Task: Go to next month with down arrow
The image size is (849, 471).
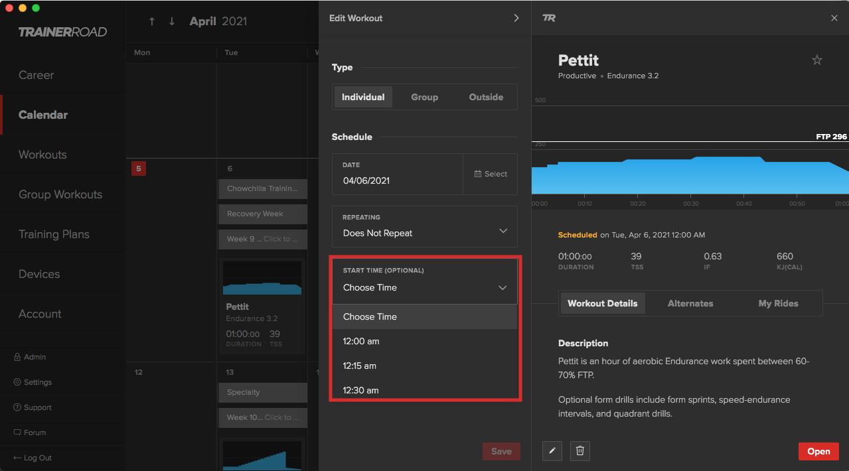Action: pyautogui.click(x=172, y=21)
